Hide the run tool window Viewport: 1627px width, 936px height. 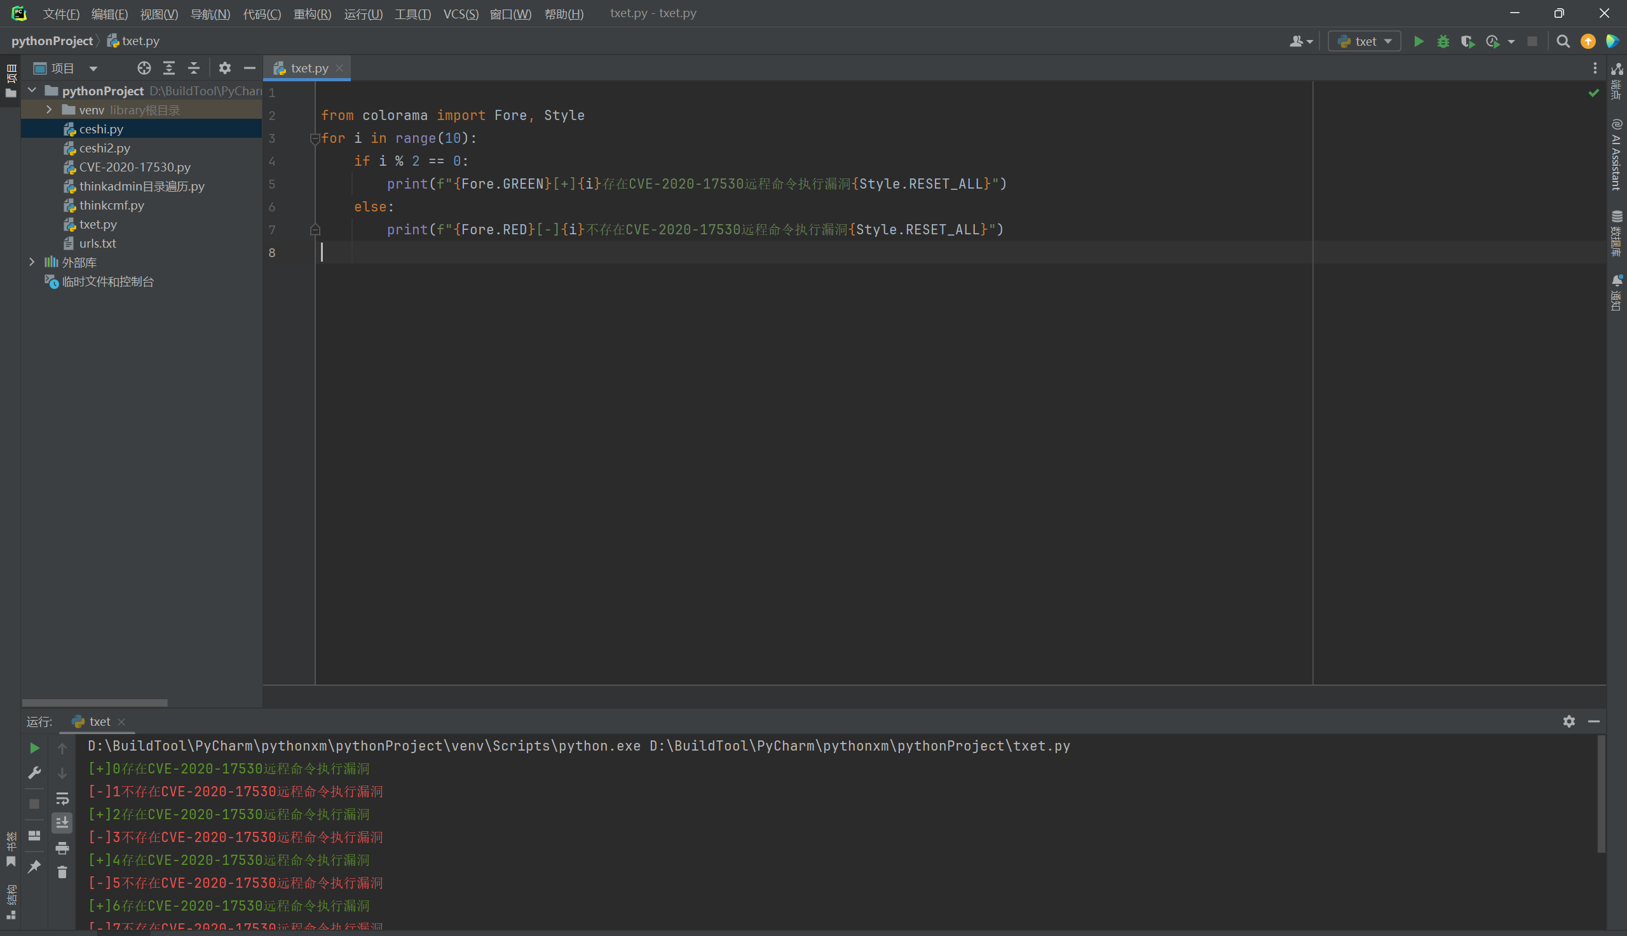coord(1593,721)
